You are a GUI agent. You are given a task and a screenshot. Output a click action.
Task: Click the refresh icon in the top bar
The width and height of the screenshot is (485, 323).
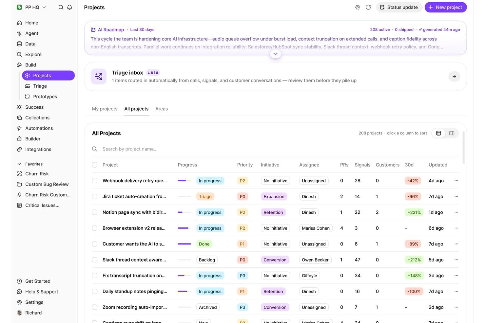point(368,7)
